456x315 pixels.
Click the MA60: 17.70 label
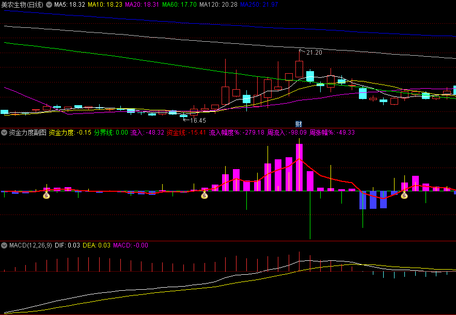(179, 5)
